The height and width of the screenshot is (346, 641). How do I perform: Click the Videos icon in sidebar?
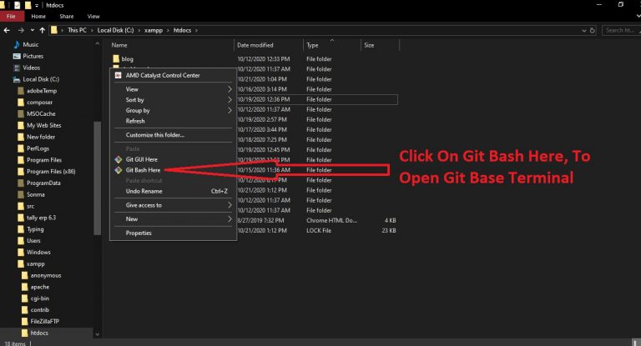coord(17,68)
